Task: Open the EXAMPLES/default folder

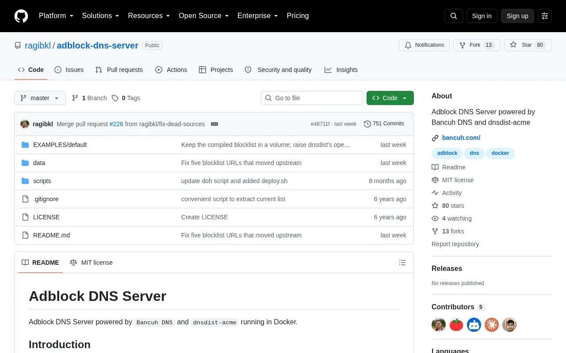Action: [x=60, y=145]
